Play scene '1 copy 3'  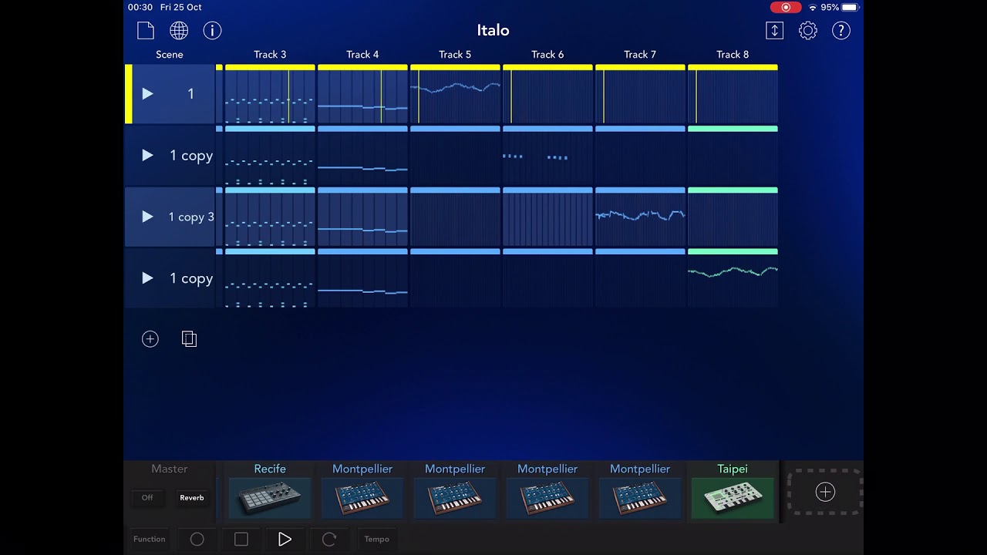147,217
